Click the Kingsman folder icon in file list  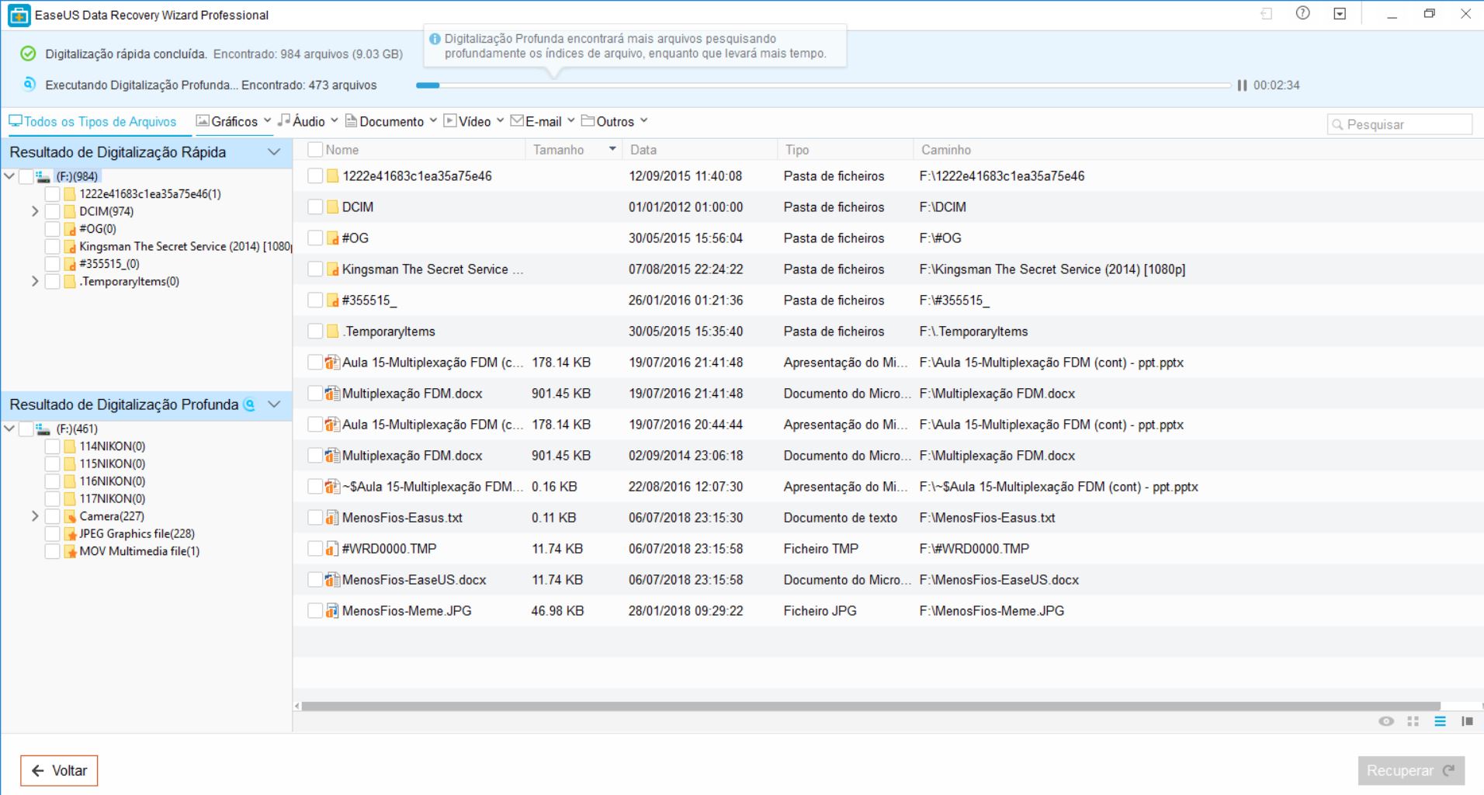(332, 269)
